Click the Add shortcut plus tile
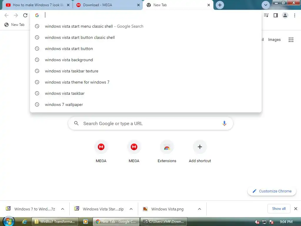Image resolution: width=301 pixels, height=226 pixels. point(200,152)
